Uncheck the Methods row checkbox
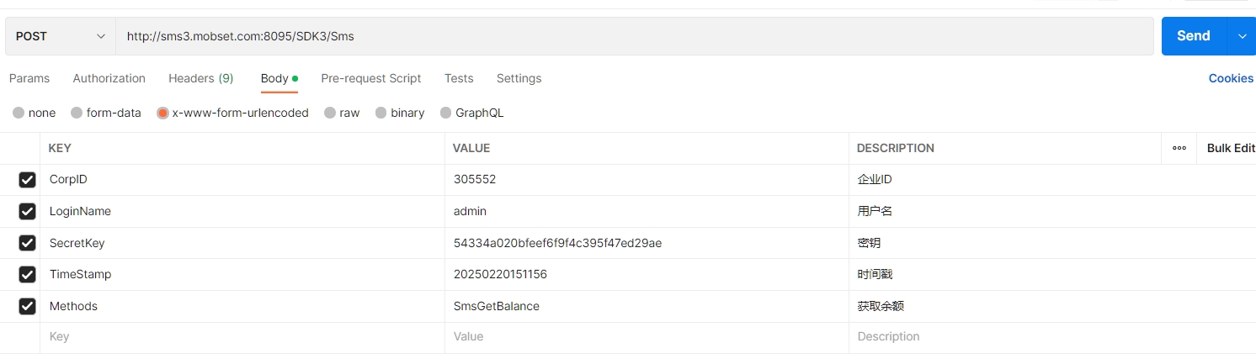Screen dimensions: 1256x364 [x=28, y=306]
